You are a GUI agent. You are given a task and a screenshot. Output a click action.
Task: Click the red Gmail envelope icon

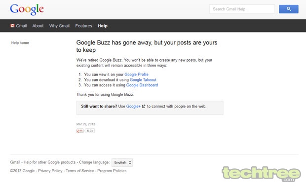click(12, 26)
